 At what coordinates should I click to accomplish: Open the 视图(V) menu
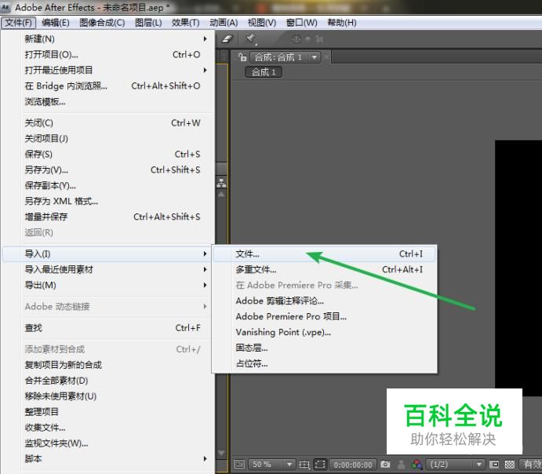[x=262, y=23]
